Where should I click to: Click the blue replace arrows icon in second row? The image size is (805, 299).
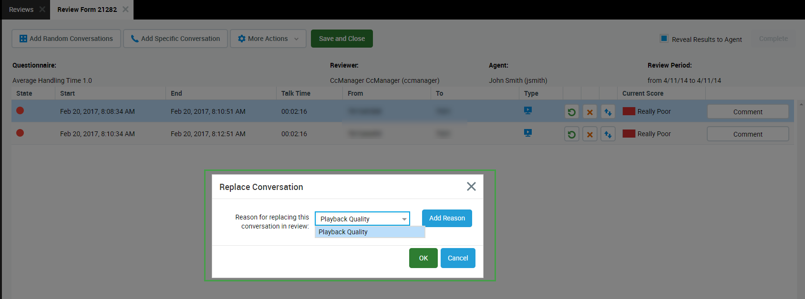[608, 134]
